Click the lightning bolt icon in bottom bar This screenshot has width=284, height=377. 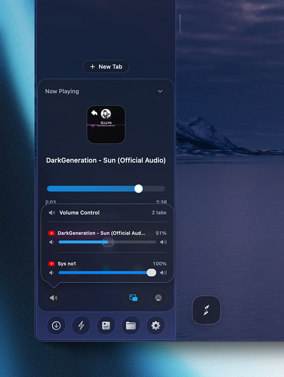81,326
